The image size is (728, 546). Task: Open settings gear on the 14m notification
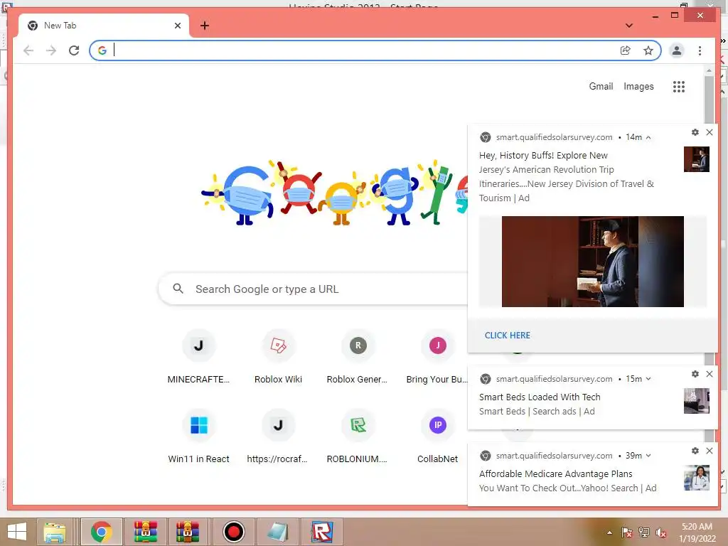pos(695,132)
